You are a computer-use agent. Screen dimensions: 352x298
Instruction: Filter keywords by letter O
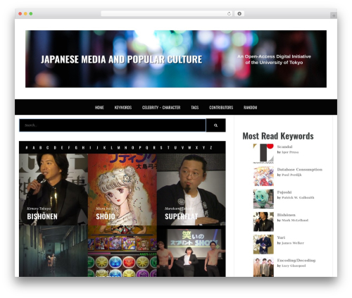coord(133,148)
